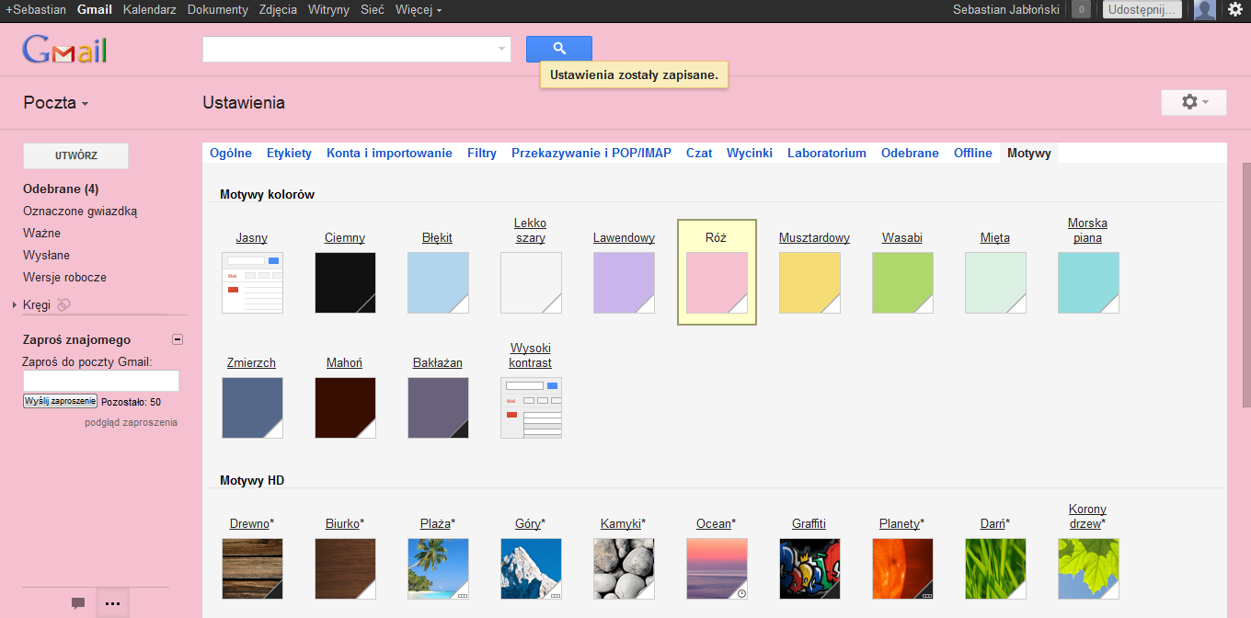Open the settings gear in the top black bar

[x=1234, y=9]
